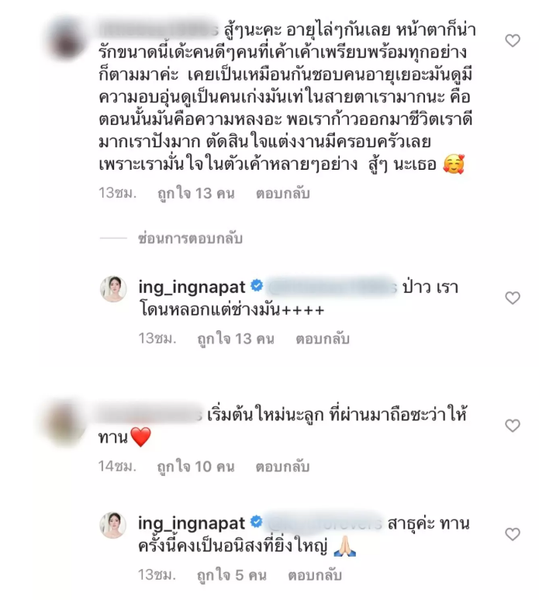Open first ing_ingnapat profile picture
The height and width of the screenshot is (600, 539).
[113, 288]
